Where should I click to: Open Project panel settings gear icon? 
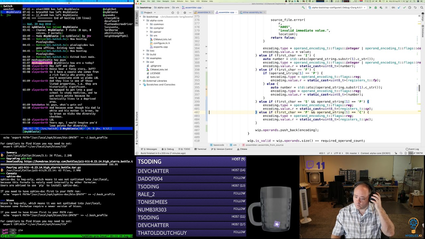click(185, 13)
